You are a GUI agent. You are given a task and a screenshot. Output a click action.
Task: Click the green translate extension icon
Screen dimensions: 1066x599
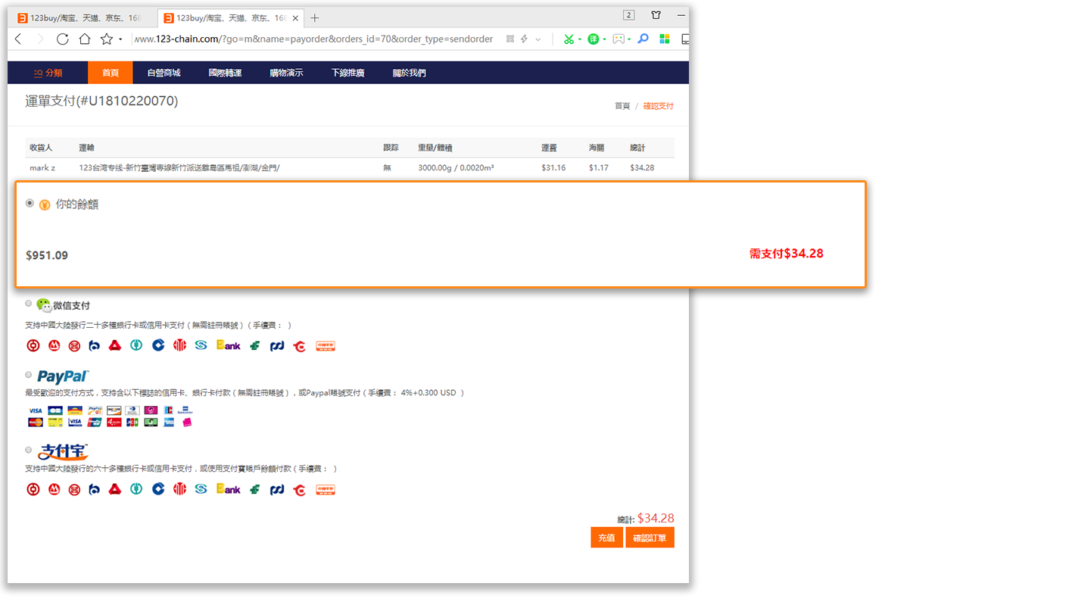[x=593, y=39]
